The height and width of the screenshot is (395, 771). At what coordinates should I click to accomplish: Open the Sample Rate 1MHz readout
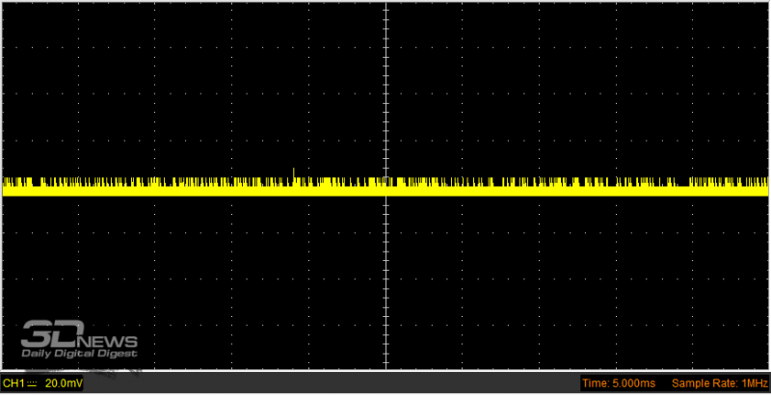click(720, 383)
